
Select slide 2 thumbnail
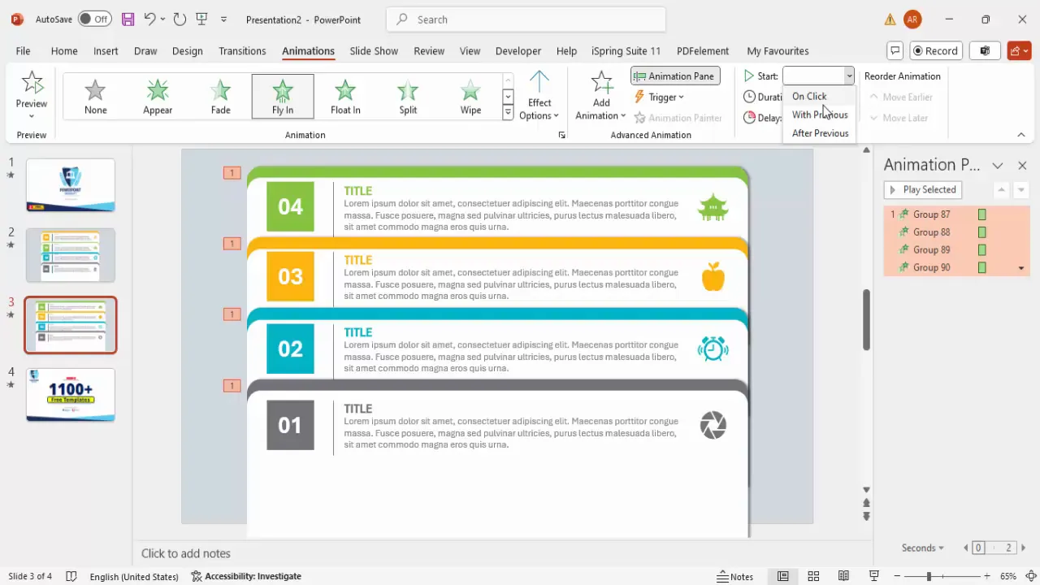pyautogui.click(x=71, y=255)
